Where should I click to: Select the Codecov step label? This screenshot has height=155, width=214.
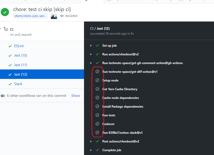click(108, 124)
